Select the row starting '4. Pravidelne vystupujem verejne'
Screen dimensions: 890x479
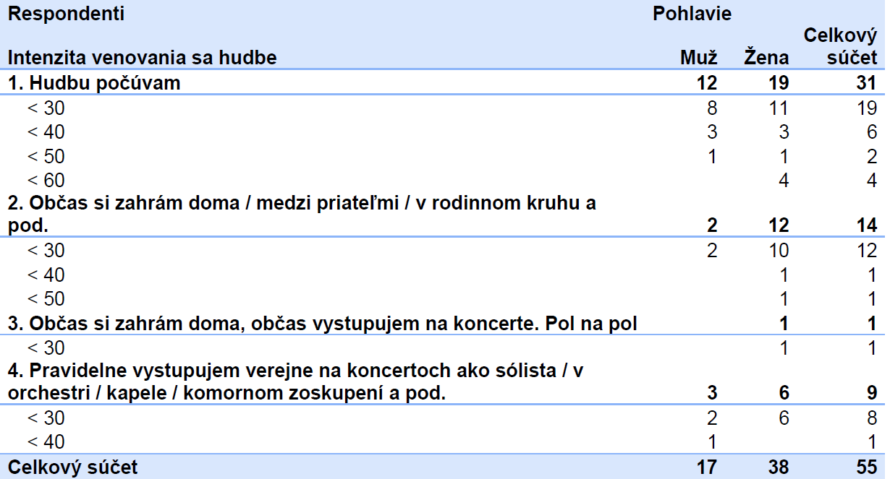(x=443, y=382)
